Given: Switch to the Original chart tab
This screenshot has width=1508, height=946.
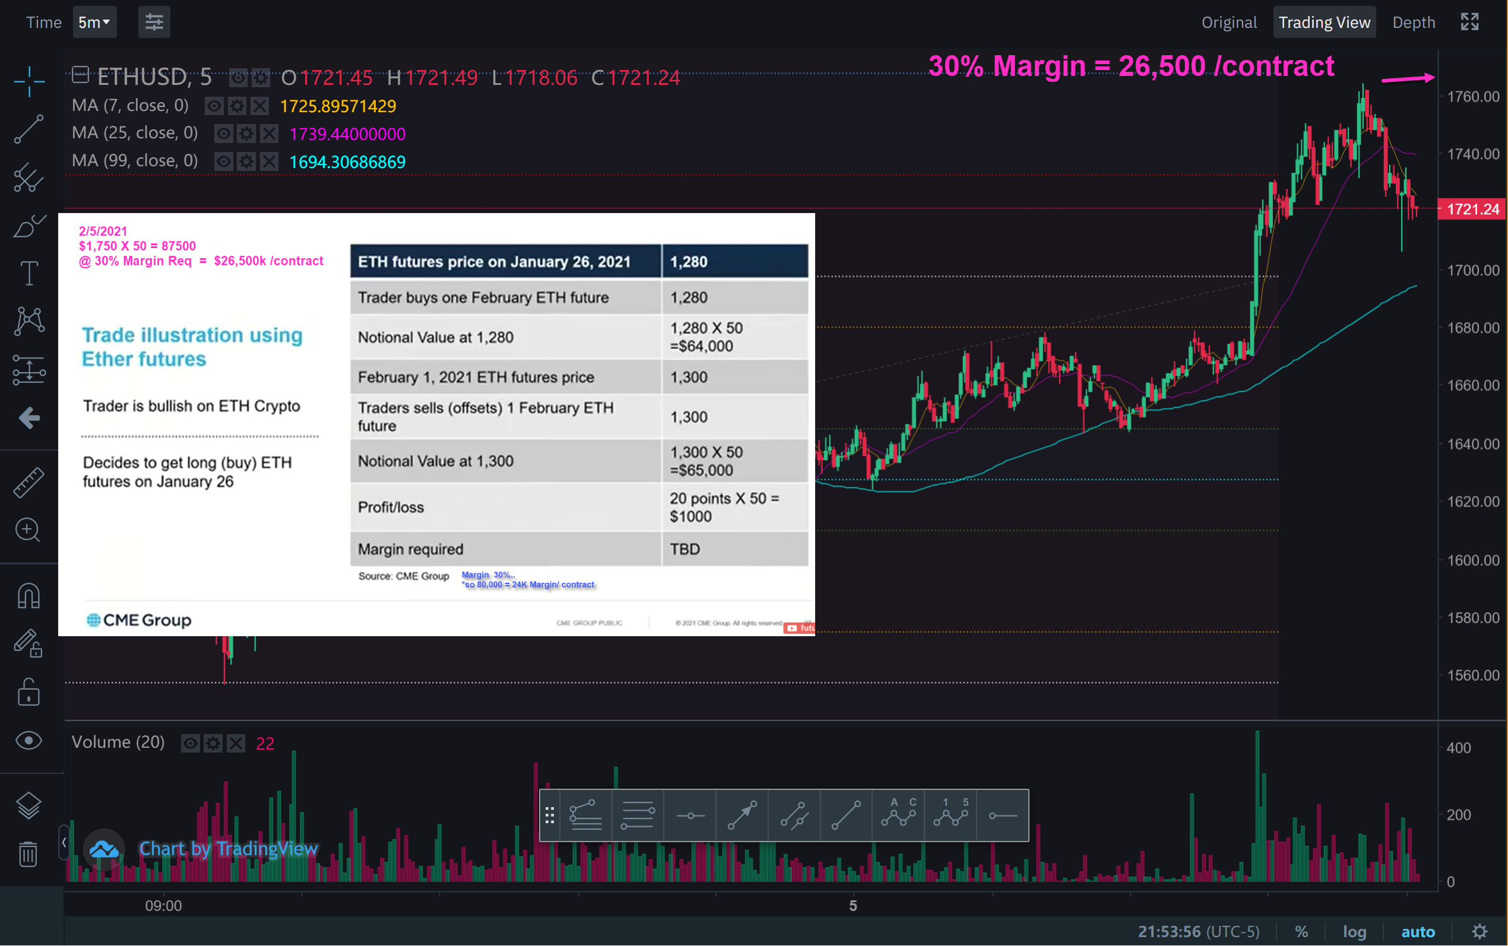Looking at the screenshot, I should (1228, 23).
